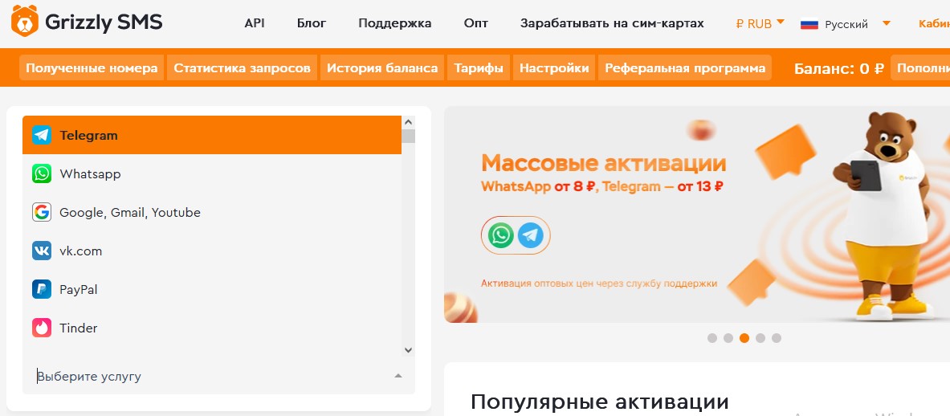The height and width of the screenshot is (416, 950).
Task: Open the Полученные номера tab
Action: click(92, 67)
